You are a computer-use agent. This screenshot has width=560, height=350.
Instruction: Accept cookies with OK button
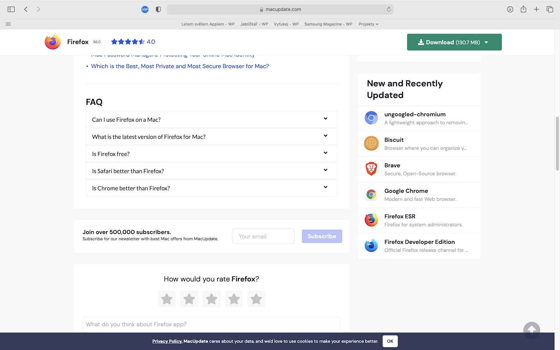coord(390,341)
